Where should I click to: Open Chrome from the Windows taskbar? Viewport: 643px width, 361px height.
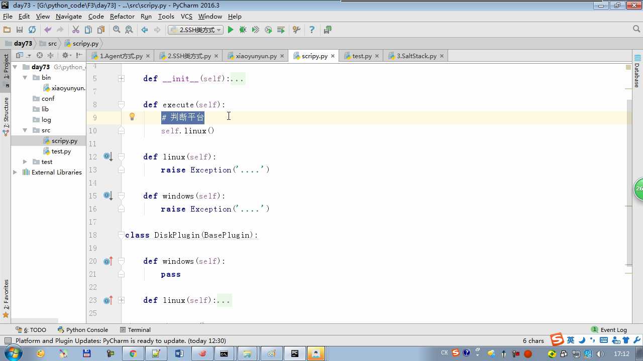[133, 353]
